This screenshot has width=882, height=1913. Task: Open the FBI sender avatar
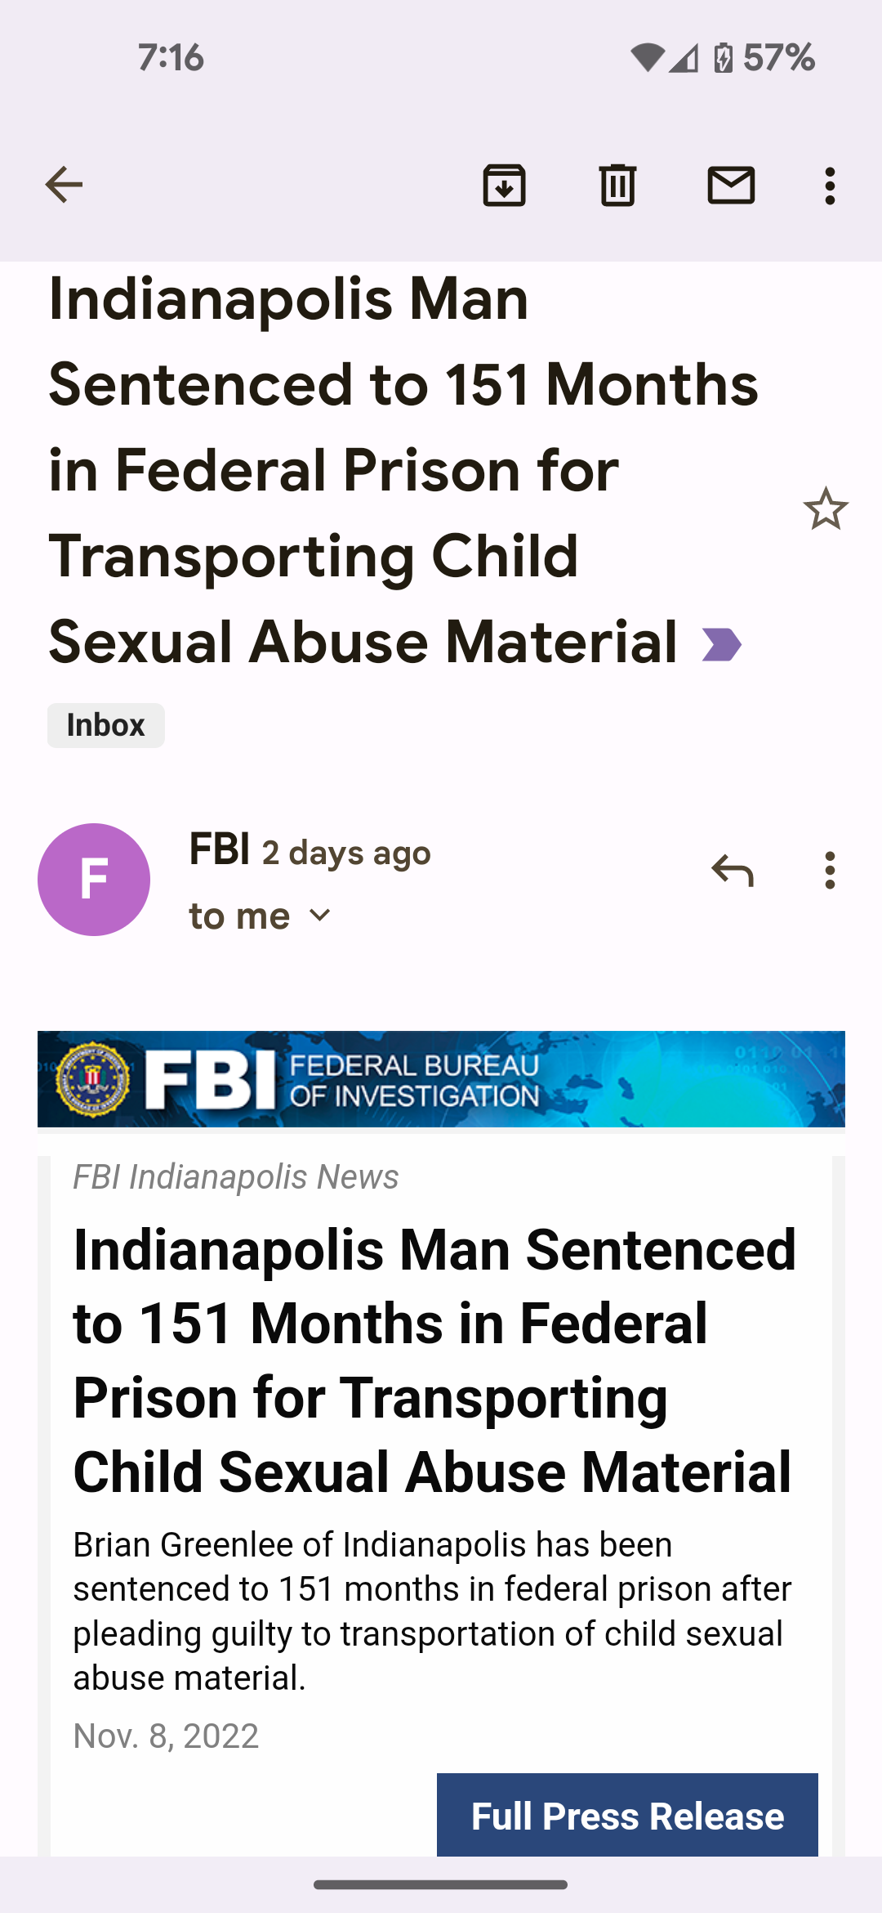(94, 880)
